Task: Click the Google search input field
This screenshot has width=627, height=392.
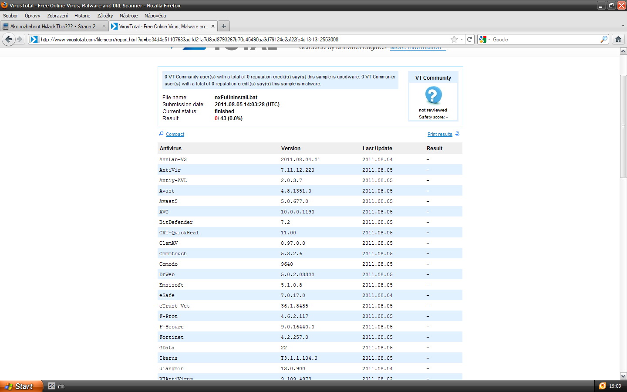Action: [x=545, y=39]
